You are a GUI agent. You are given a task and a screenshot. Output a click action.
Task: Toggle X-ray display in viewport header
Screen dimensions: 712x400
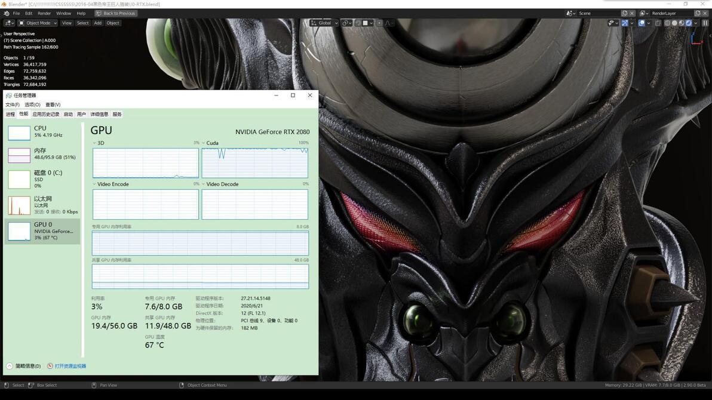pyautogui.click(x=658, y=23)
